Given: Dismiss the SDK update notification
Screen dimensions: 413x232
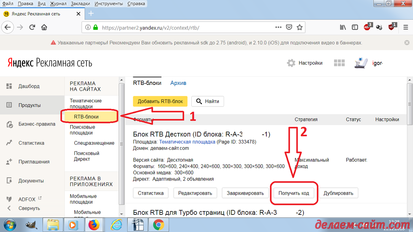Looking at the screenshot, I should 406,43.
